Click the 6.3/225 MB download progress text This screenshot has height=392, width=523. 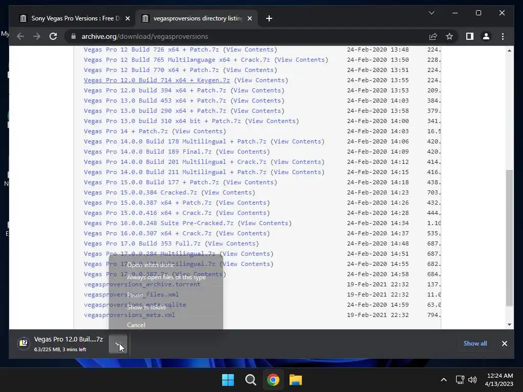60,349
